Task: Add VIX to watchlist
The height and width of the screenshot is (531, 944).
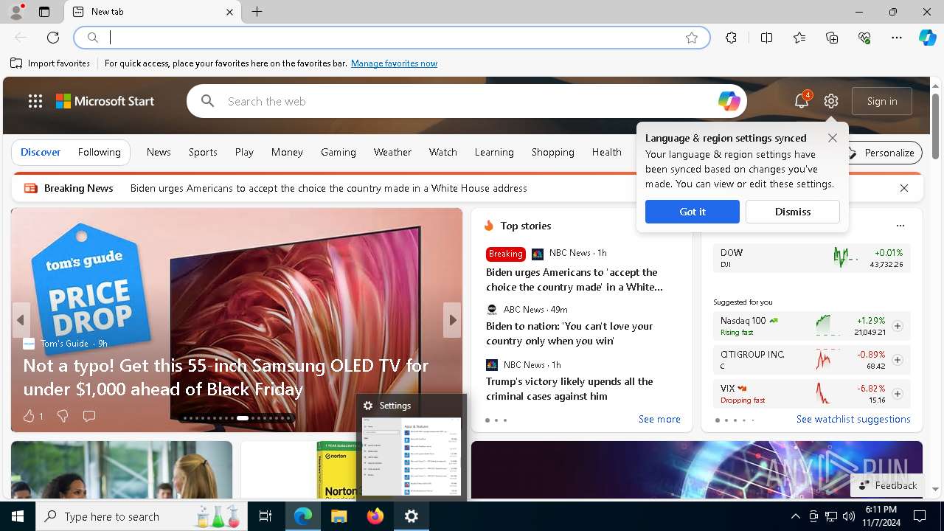Action: 898,394
